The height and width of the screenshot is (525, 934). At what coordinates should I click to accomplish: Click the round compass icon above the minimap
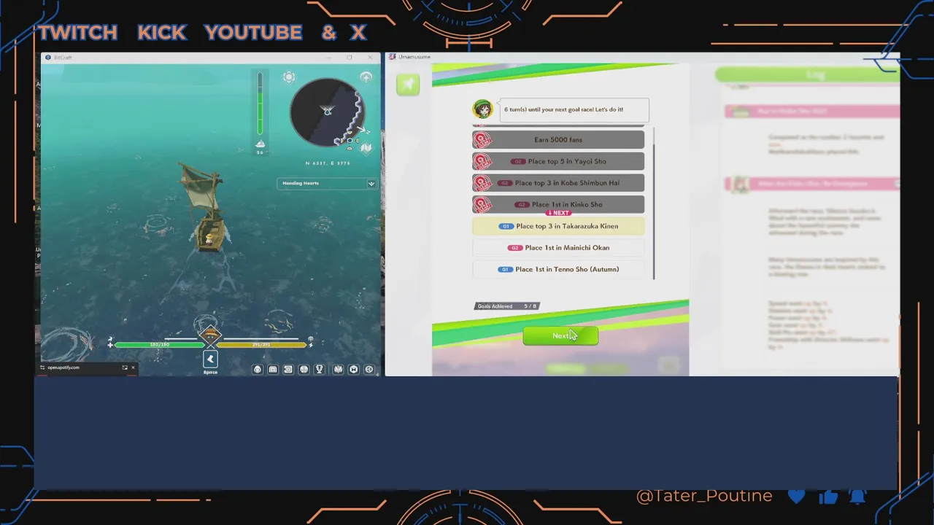tap(366, 77)
